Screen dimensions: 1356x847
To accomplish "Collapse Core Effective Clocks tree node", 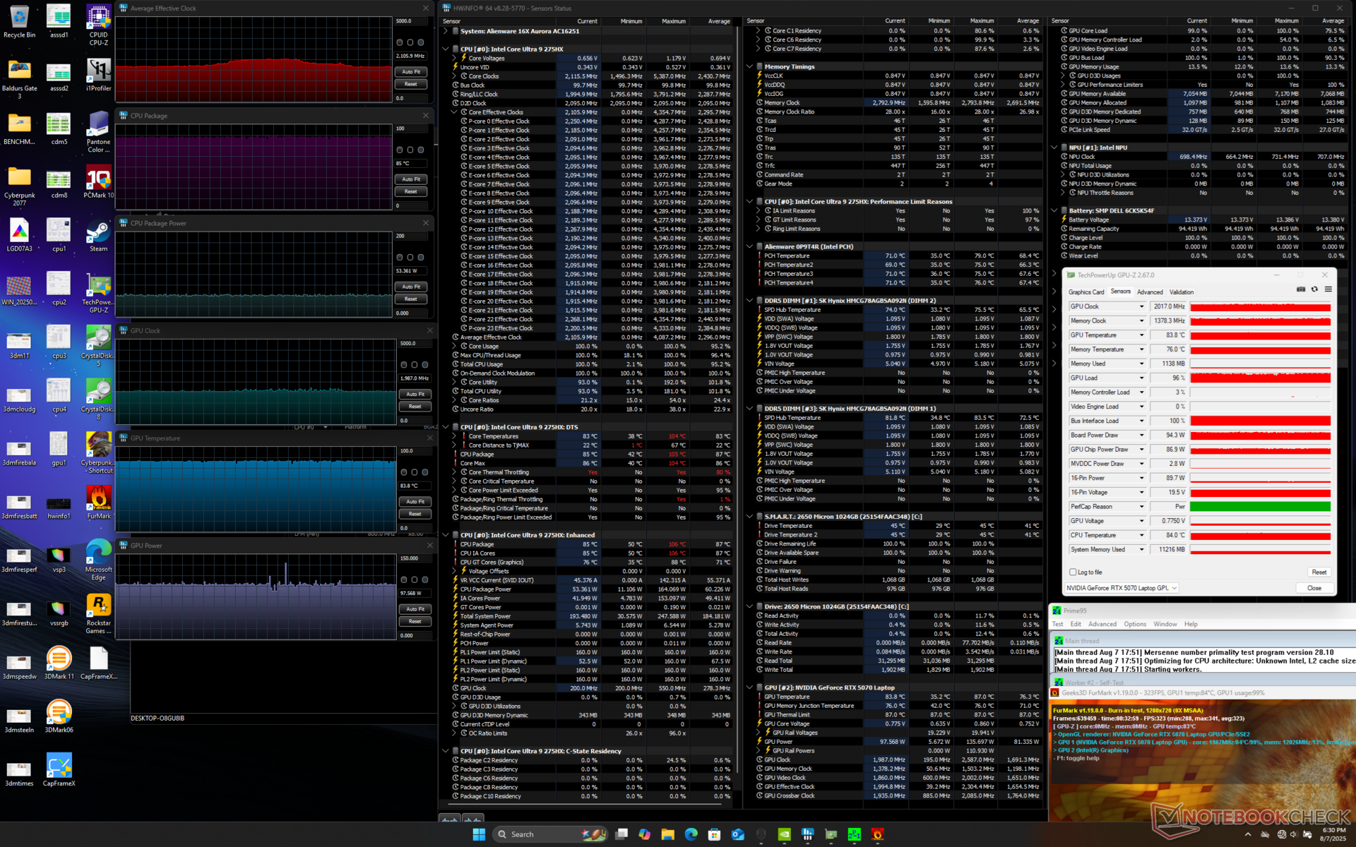I will pos(454,112).
